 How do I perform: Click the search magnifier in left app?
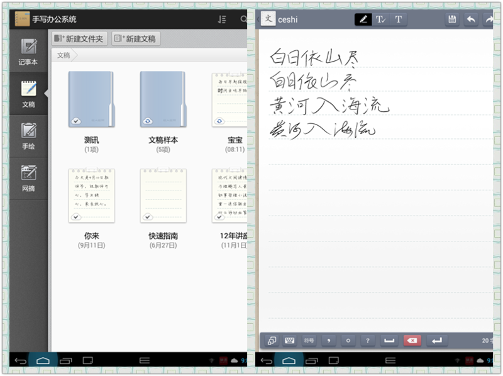[243, 19]
